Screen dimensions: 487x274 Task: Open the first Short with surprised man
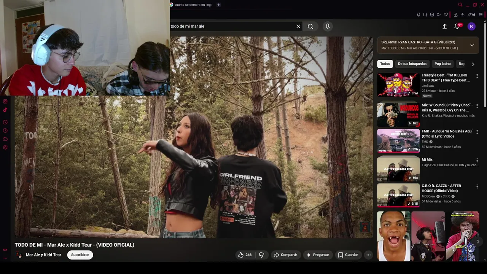click(393, 236)
